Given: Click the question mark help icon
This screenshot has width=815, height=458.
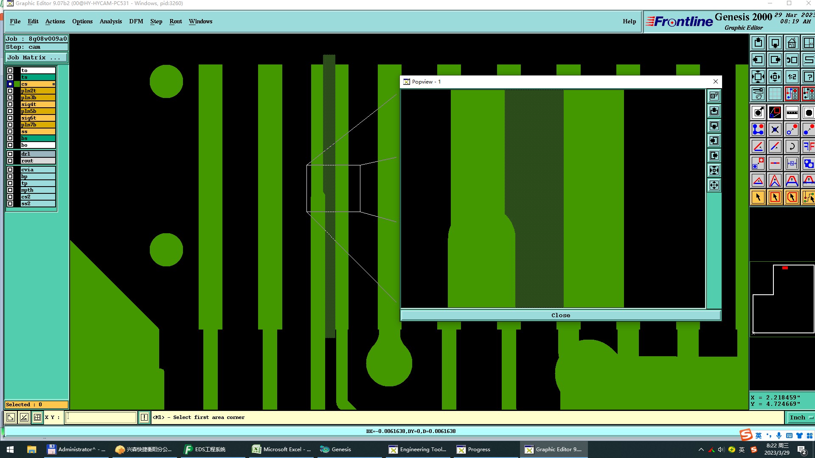Looking at the screenshot, I should tap(808, 77).
